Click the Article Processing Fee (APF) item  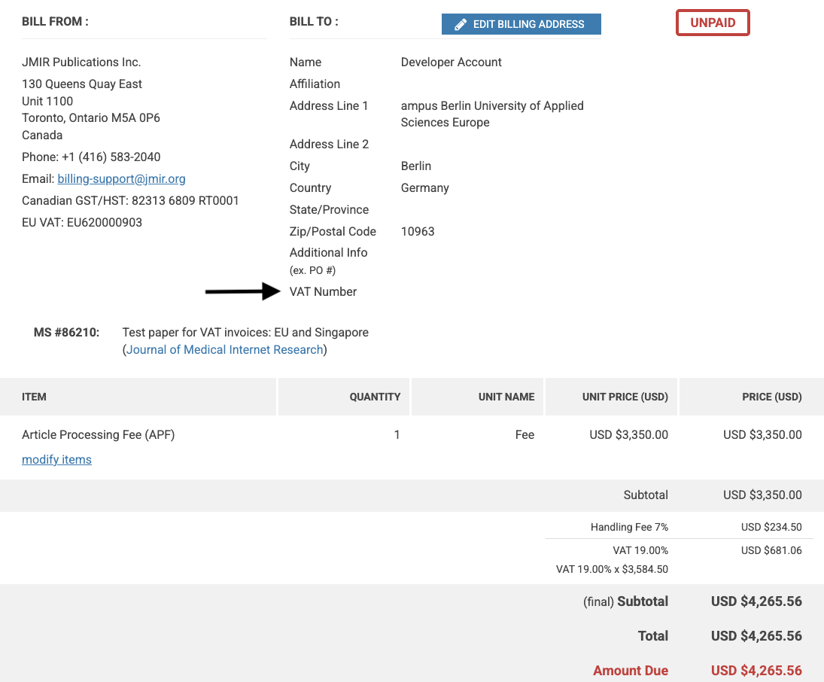tap(98, 435)
